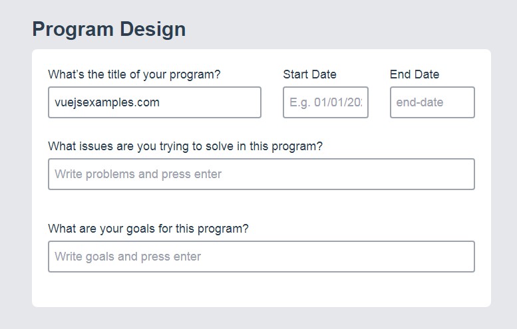Click 'Write goals and press enter' placeholder

128,257
